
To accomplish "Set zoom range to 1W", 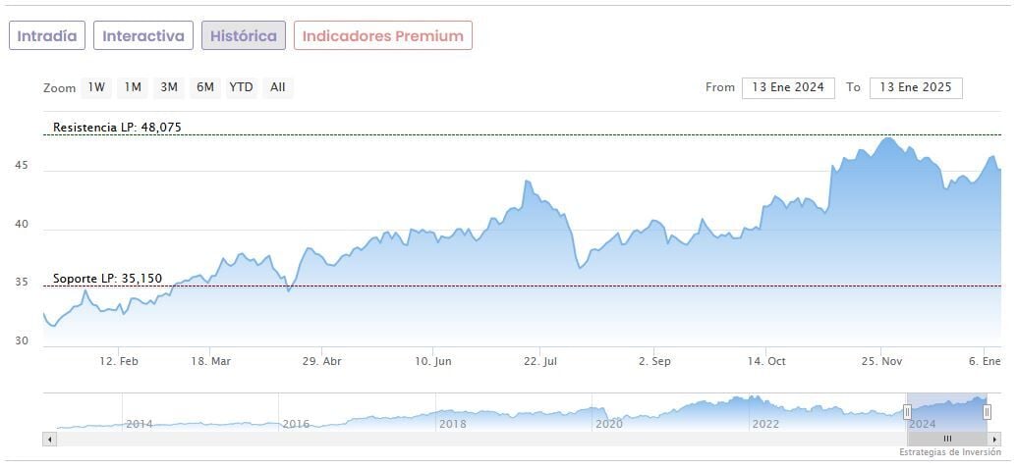I will 96,87.
